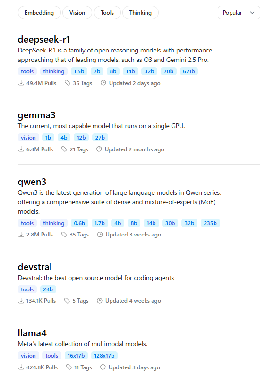The width and height of the screenshot is (266, 376).
Task: Open the Popular sort dropdown
Action: click(x=239, y=13)
